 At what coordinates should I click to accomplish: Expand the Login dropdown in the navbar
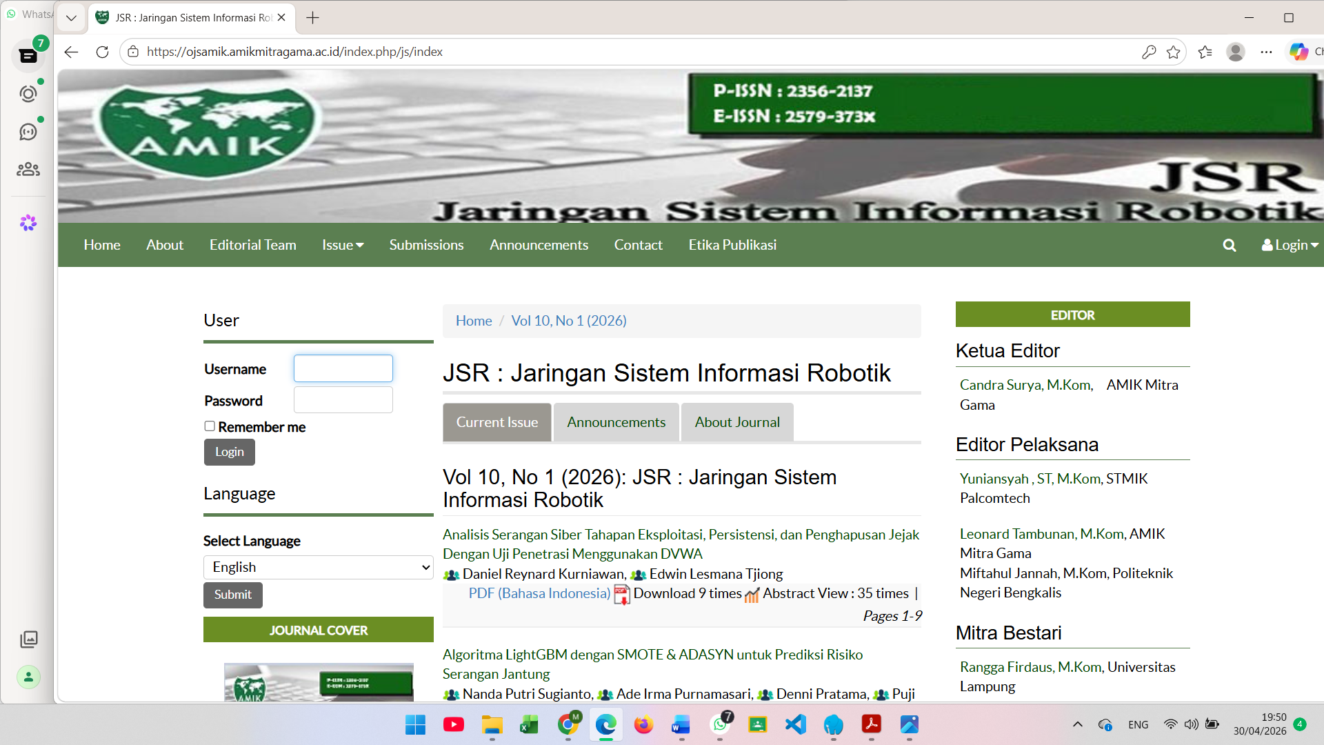pyautogui.click(x=1290, y=245)
